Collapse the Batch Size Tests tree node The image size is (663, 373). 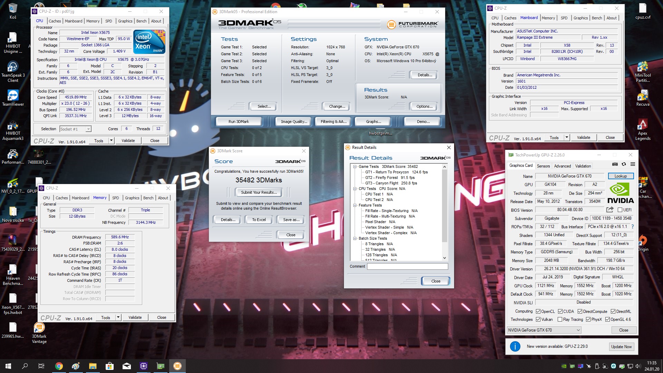click(355, 238)
